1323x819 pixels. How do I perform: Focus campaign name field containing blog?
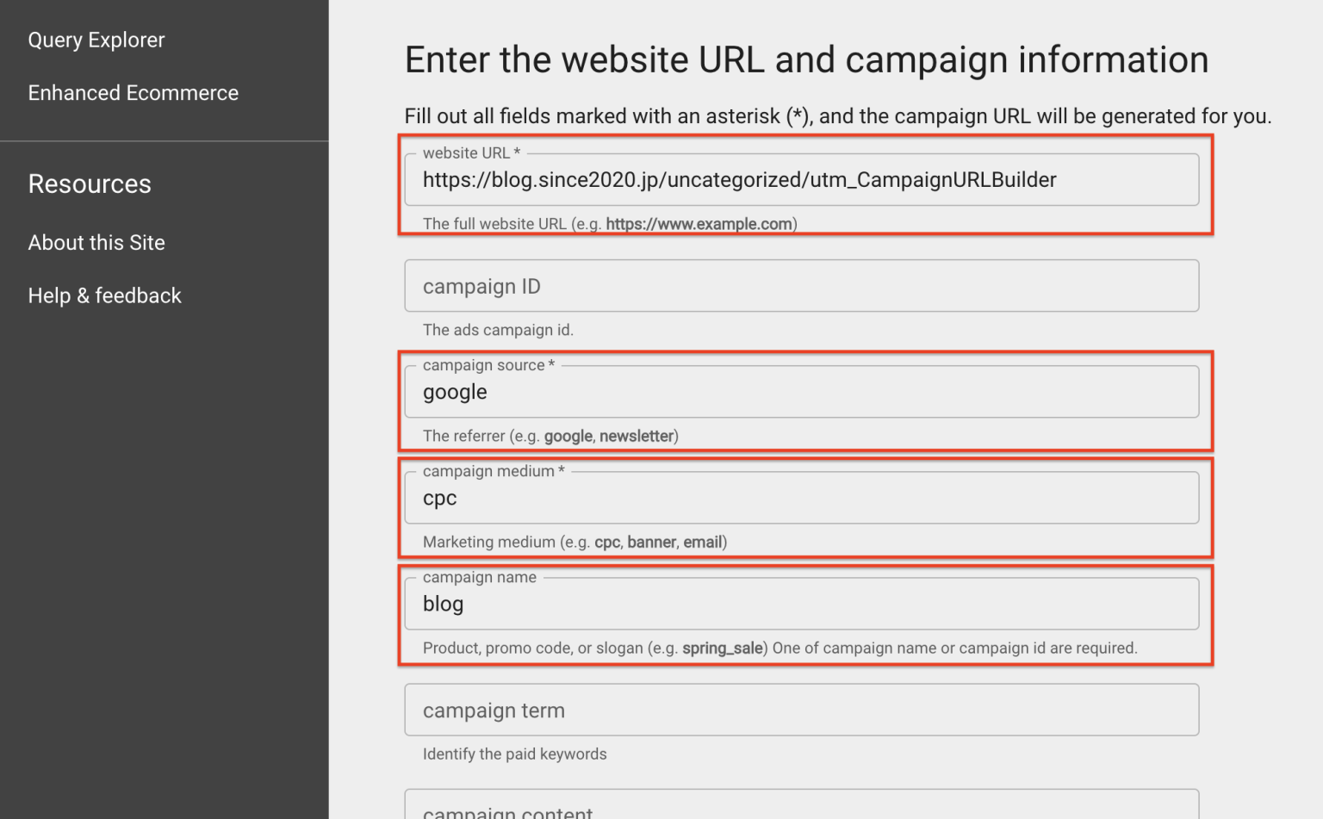coord(801,605)
